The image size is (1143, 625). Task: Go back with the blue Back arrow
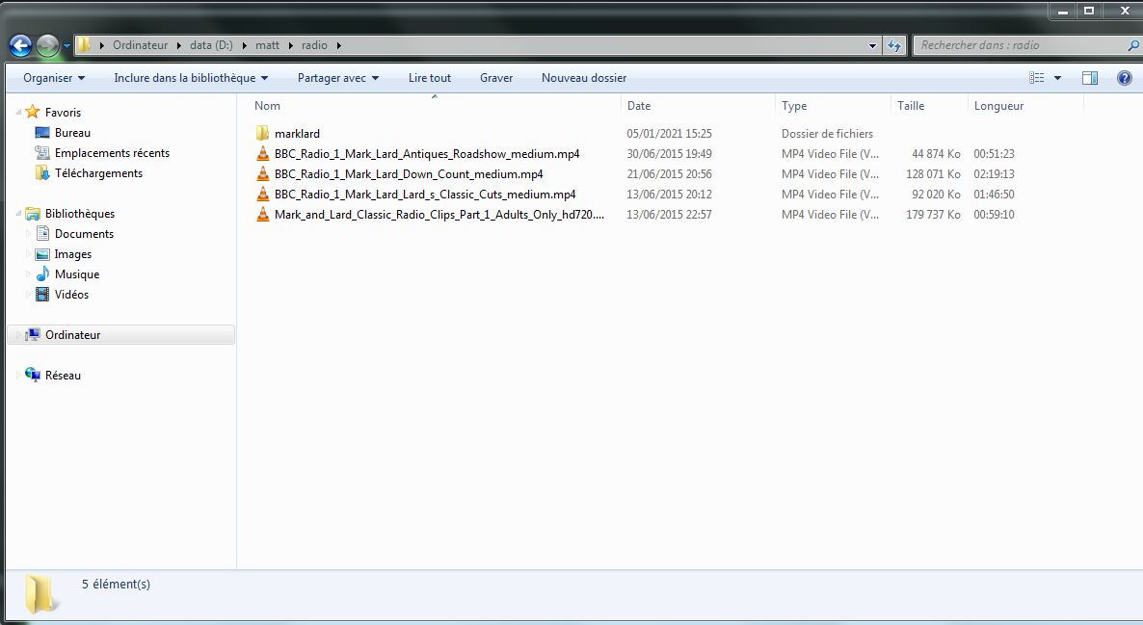pos(20,46)
